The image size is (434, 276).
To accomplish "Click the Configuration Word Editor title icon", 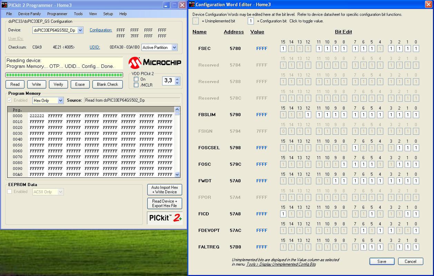I will [192, 4].
